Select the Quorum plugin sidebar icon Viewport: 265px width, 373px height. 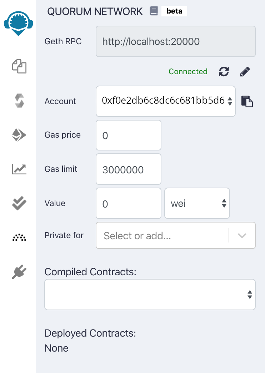pyautogui.click(x=19, y=237)
